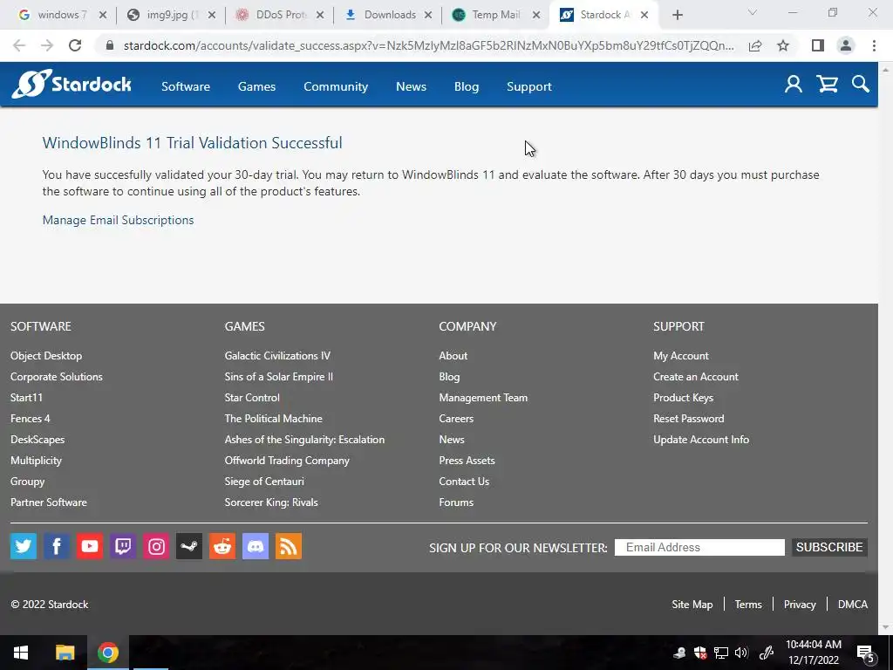The width and height of the screenshot is (893, 670).
Task: Click the browser address bar URL
Action: [x=428, y=45]
